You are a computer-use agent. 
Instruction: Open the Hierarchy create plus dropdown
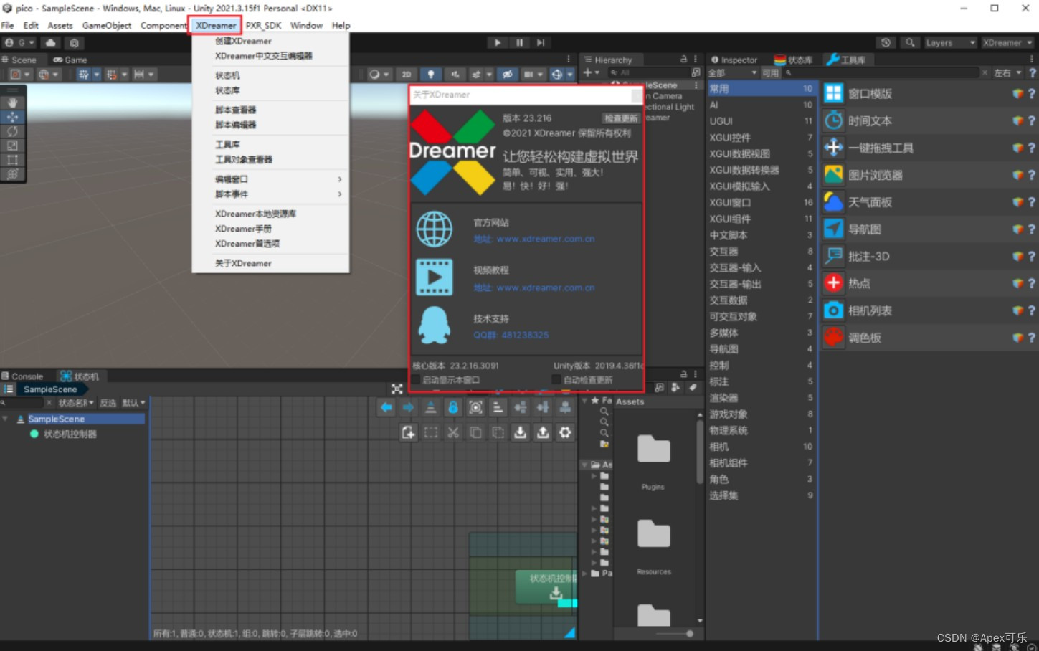[590, 72]
